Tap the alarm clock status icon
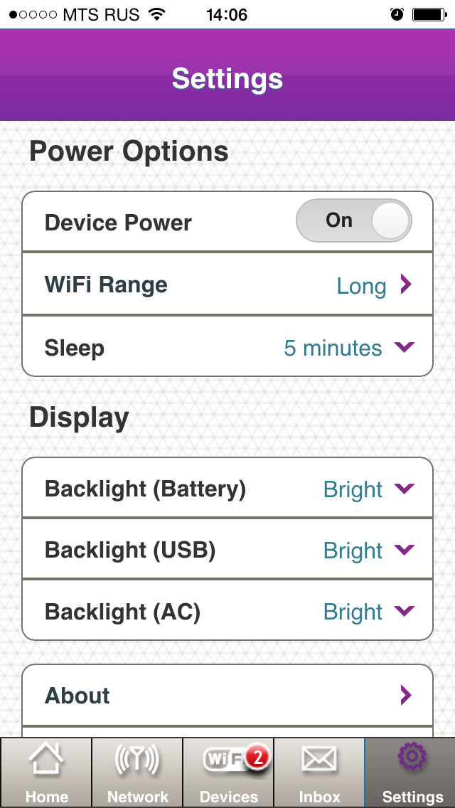Screen dimensions: 455x808 [397, 14]
